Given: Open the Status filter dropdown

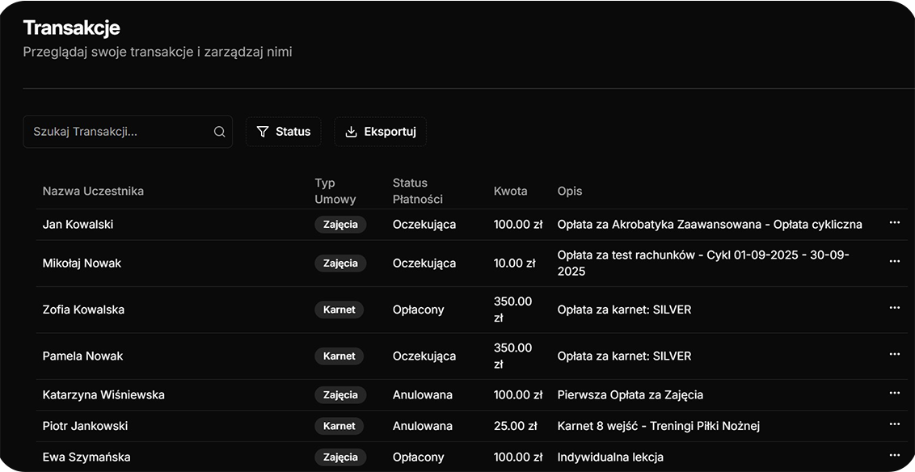Looking at the screenshot, I should click(283, 132).
